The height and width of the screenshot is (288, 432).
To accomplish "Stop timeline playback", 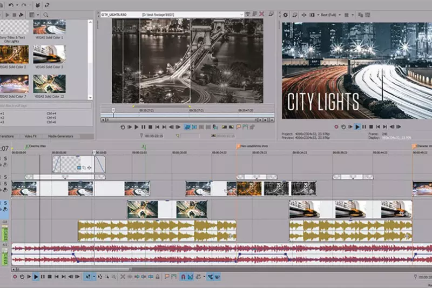I will tap(50, 277).
